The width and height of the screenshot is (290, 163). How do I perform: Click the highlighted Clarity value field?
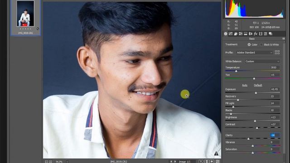pyautogui.click(x=275, y=135)
